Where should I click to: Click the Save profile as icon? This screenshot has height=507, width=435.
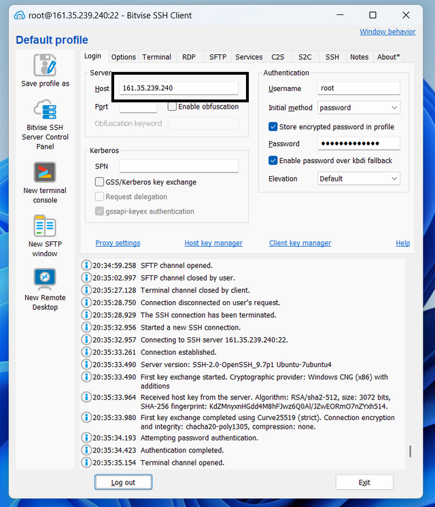(x=45, y=65)
